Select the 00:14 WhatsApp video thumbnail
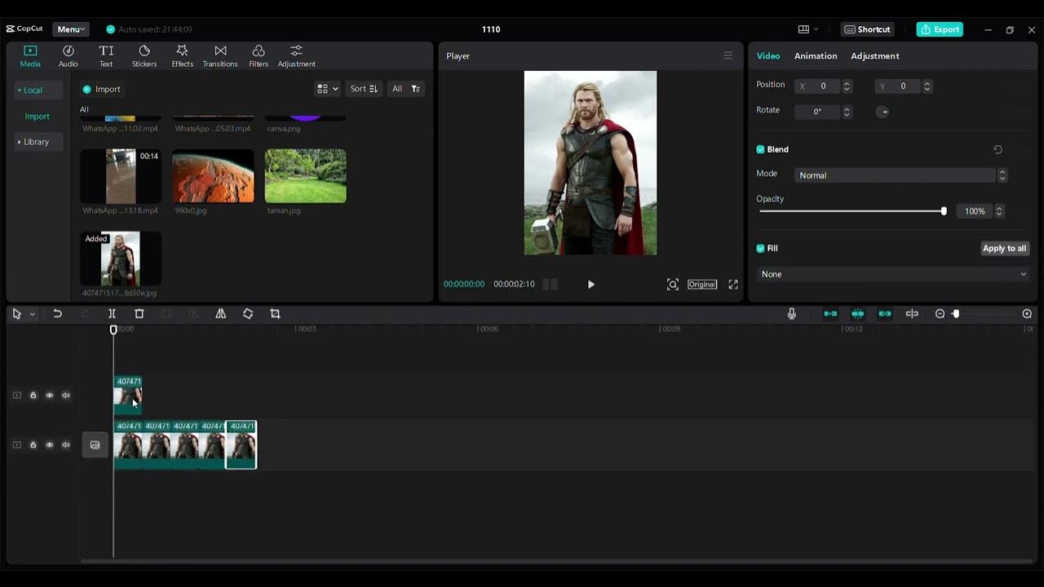The width and height of the screenshot is (1044, 587). pyautogui.click(x=121, y=176)
